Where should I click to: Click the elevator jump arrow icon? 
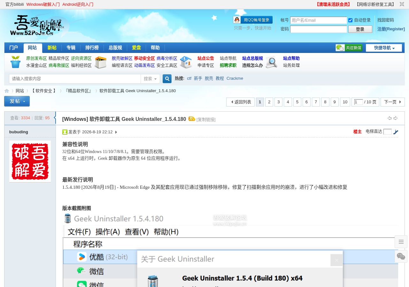pyautogui.click(x=396, y=132)
